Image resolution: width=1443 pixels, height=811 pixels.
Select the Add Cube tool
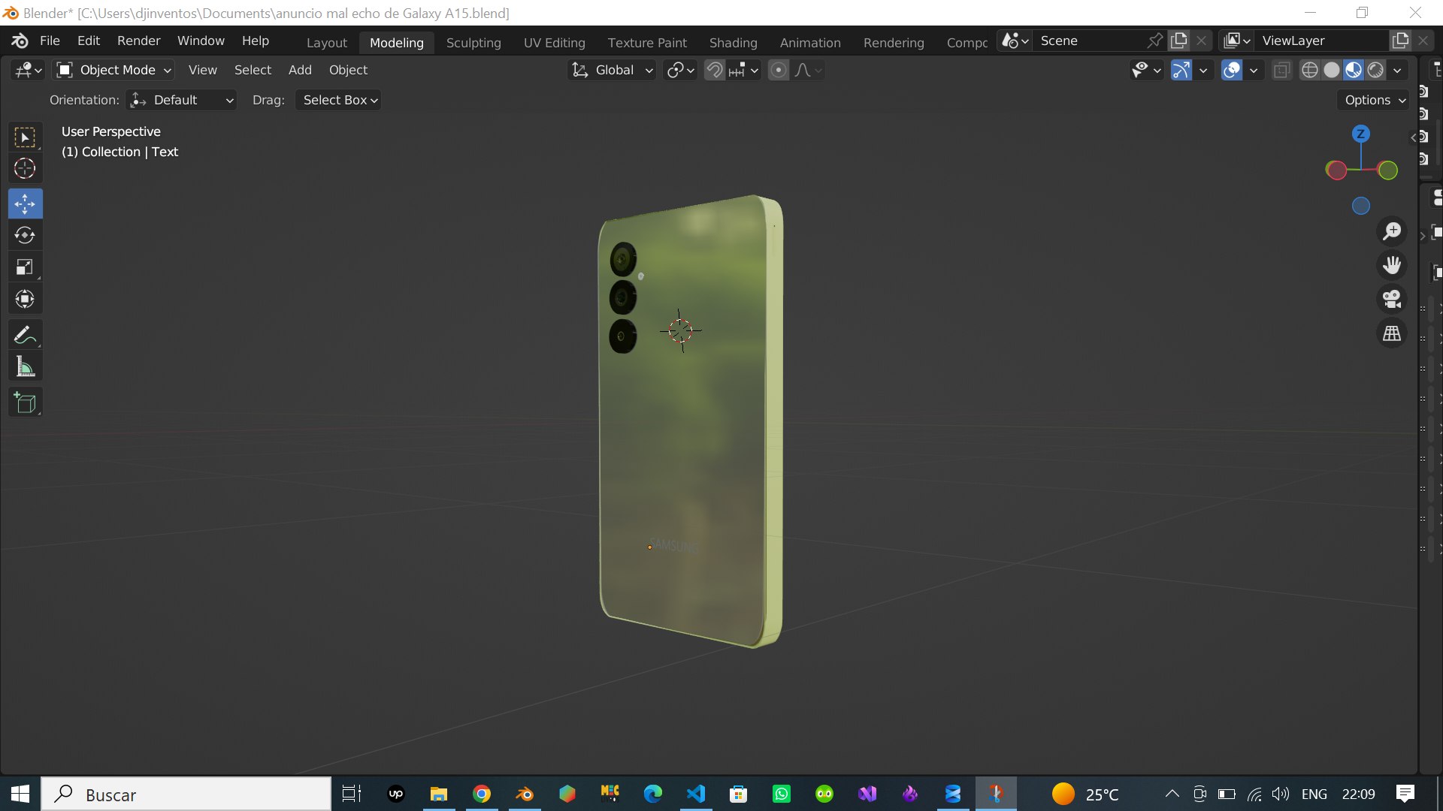click(25, 402)
